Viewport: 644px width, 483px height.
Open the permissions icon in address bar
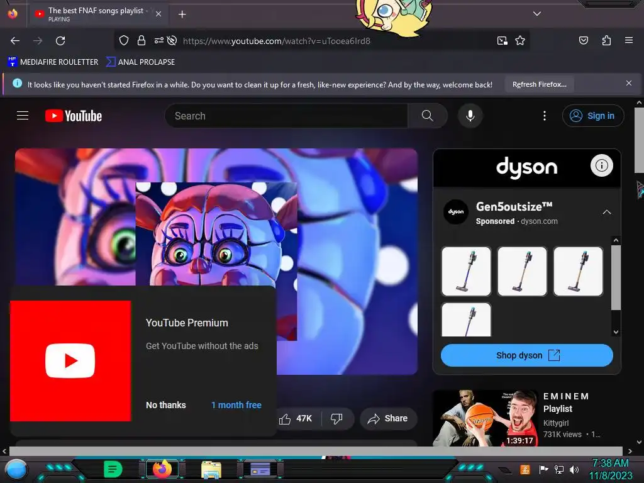tap(158, 41)
